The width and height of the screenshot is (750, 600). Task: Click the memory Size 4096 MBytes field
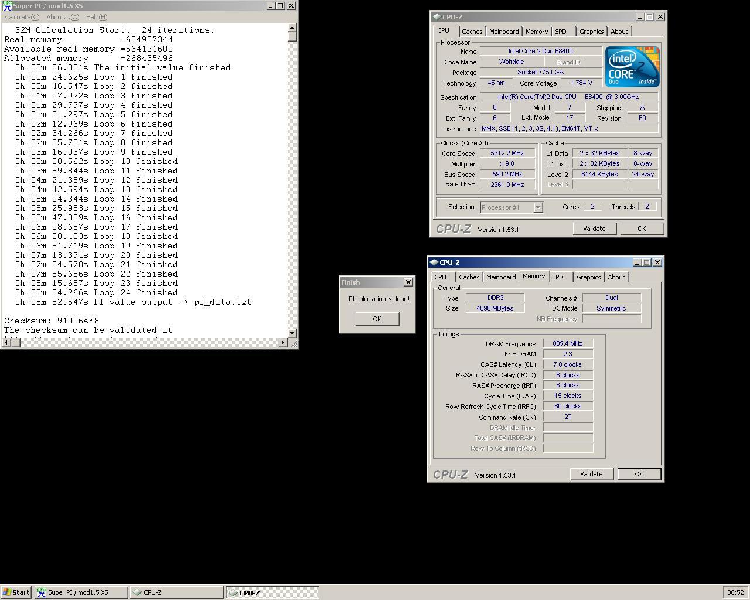click(x=495, y=308)
